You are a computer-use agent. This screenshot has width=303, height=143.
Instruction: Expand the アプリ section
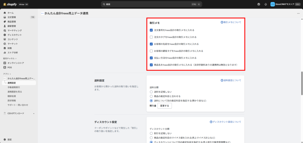coord(7,74)
